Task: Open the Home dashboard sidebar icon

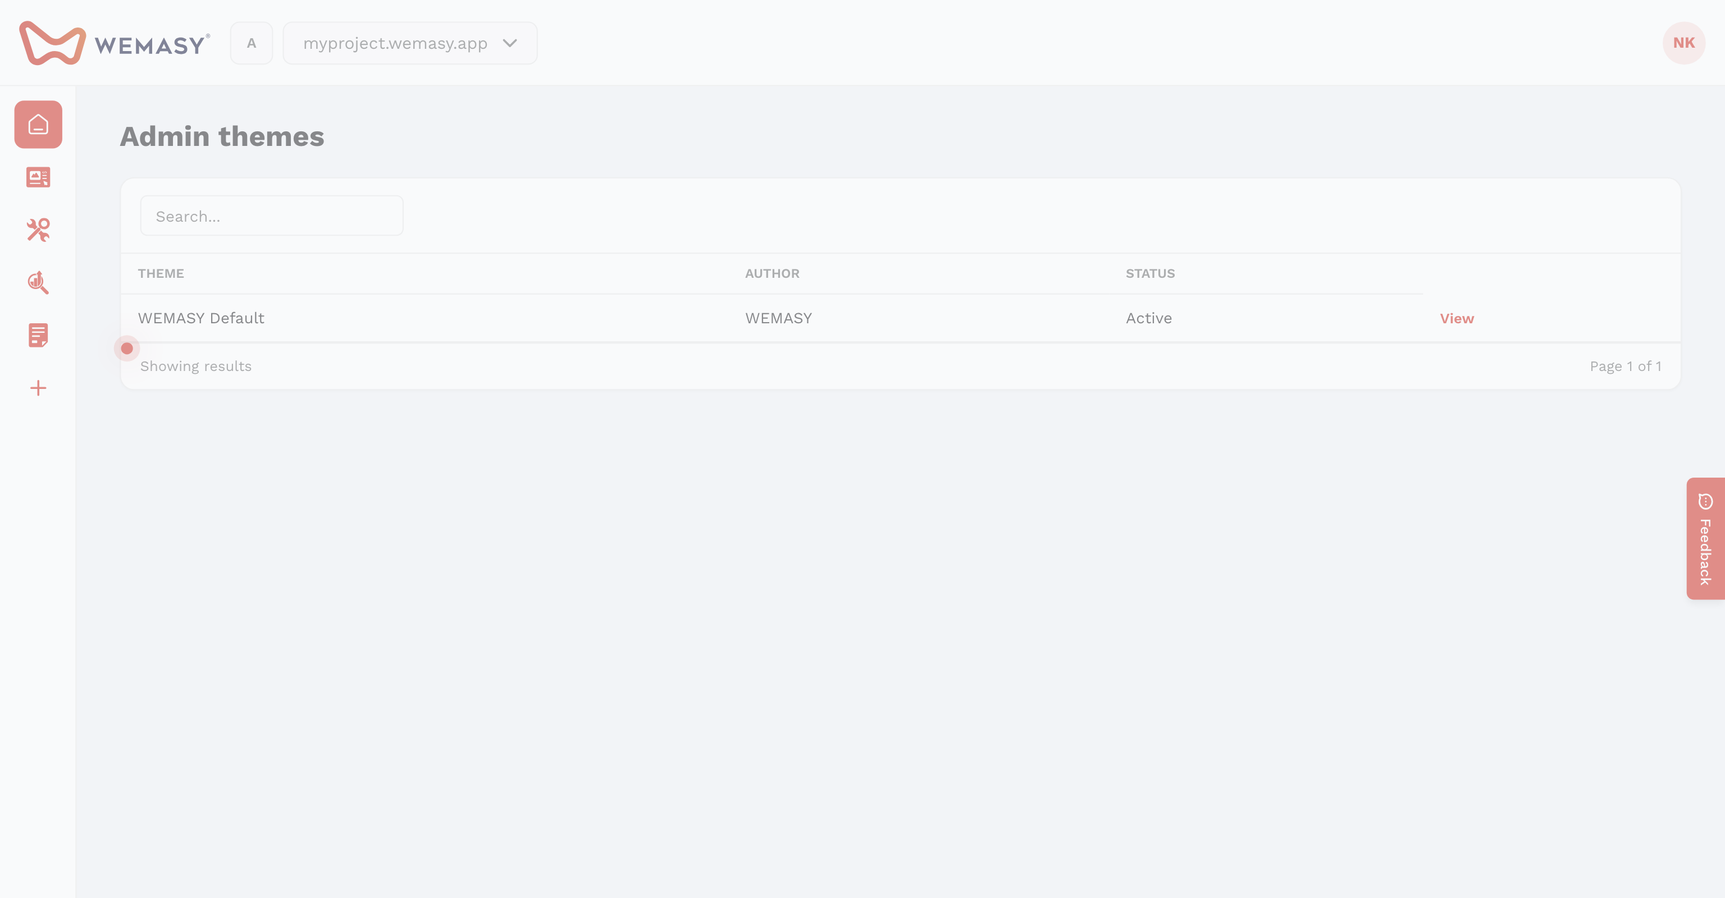Action: pyautogui.click(x=38, y=125)
